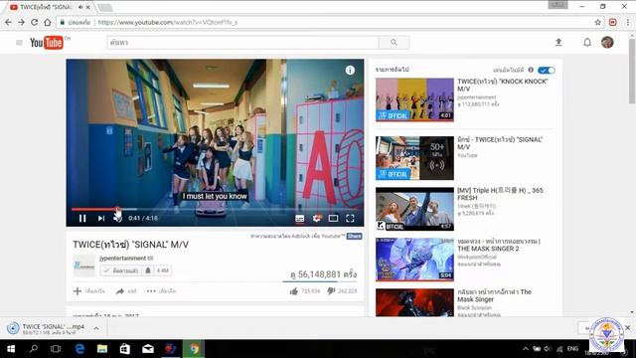Open the Windows Start menu

pos(11,349)
